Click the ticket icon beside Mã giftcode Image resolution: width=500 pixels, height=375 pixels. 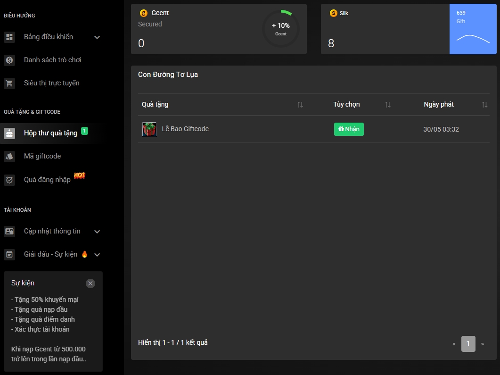9,157
